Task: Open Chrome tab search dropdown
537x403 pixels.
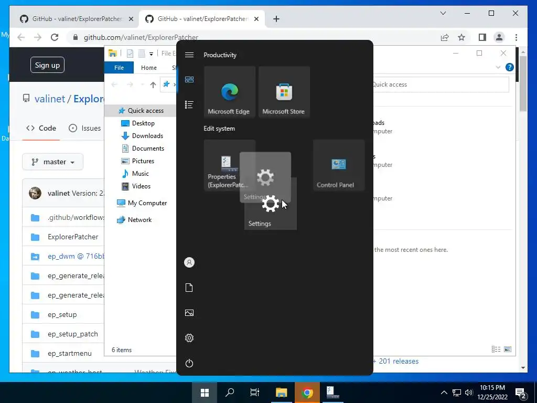Action: coord(443,13)
